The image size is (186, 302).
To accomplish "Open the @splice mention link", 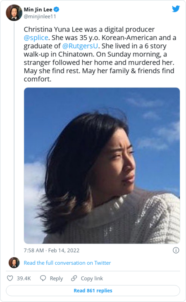I will click(x=36, y=38).
